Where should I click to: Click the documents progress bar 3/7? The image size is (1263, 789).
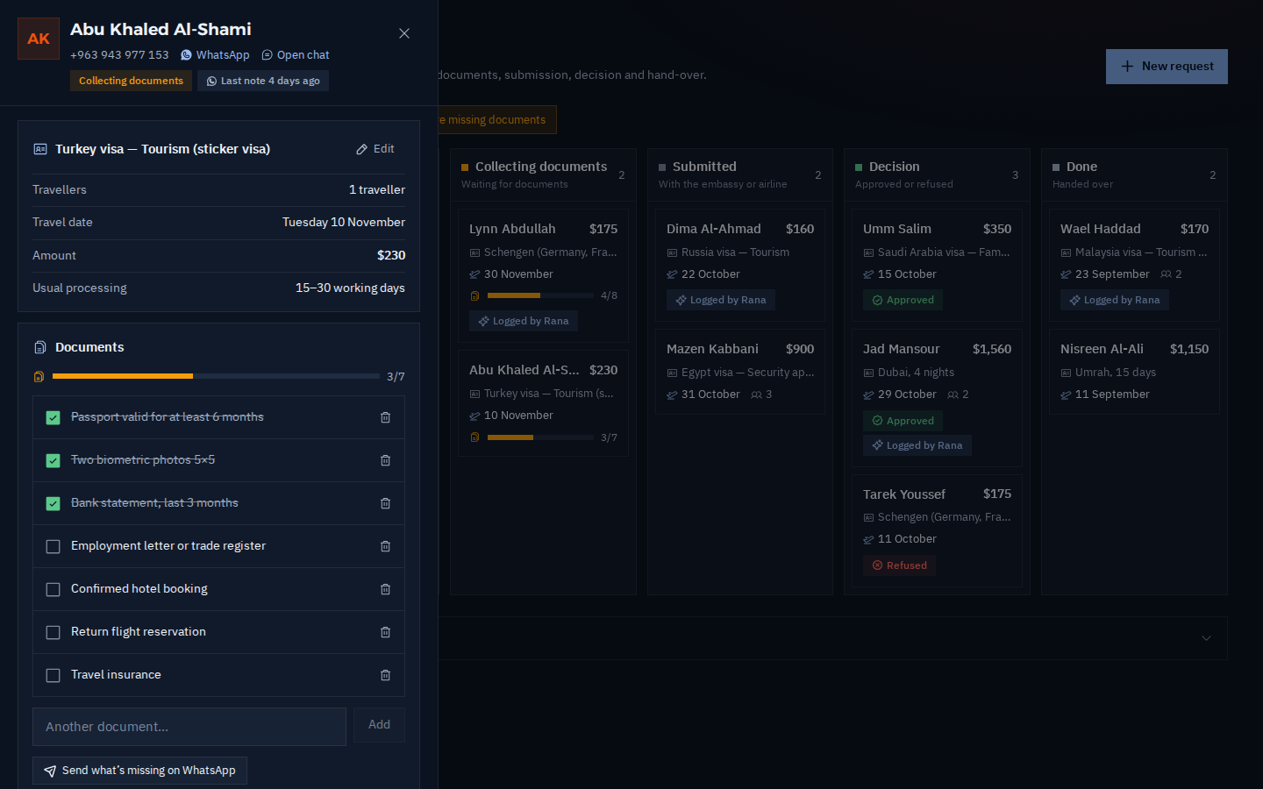[x=216, y=376]
